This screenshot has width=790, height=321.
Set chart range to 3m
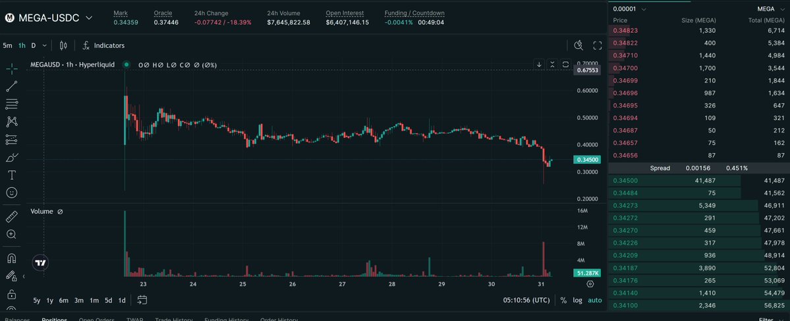coord(78,301)
